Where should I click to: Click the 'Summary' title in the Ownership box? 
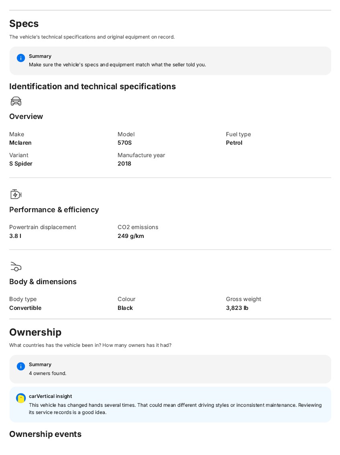pos(40,365)
